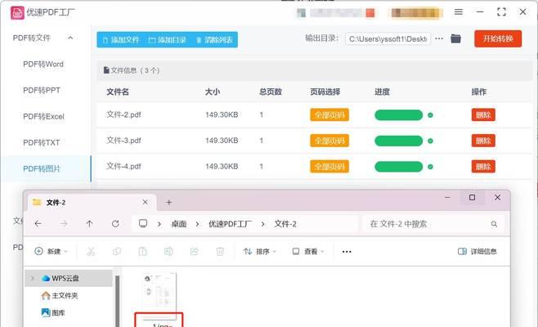Go back in the Explorer window

(38, 224)
